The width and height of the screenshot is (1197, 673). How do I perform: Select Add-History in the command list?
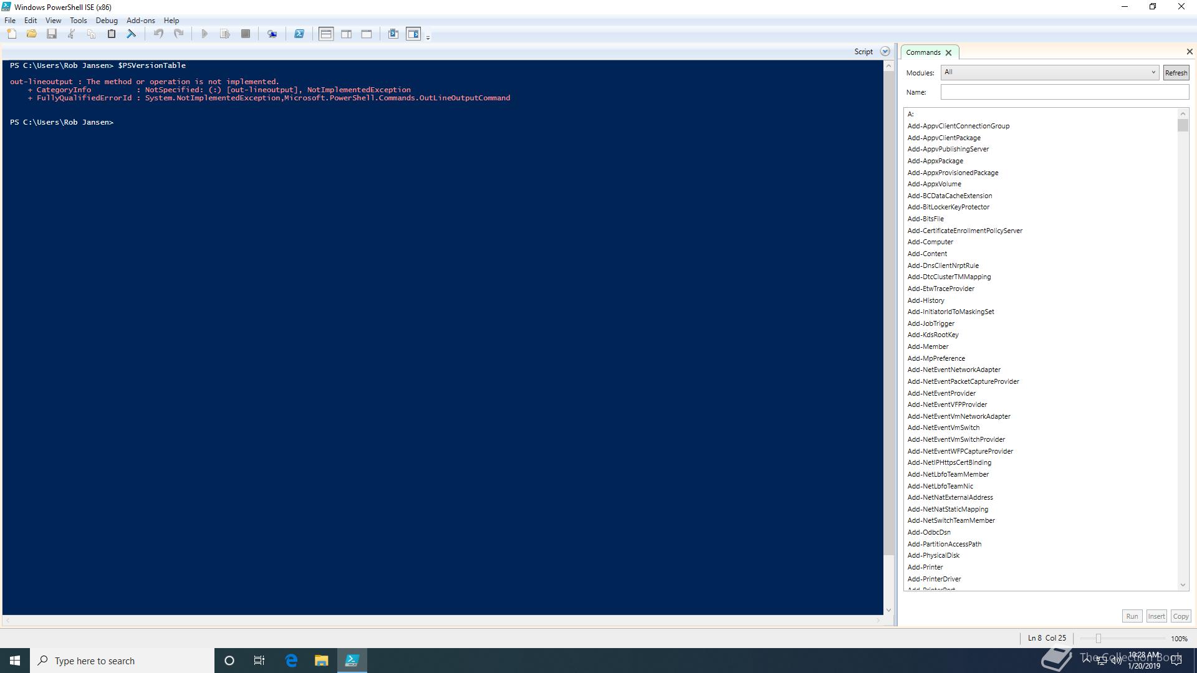click(x=925, y=300)
